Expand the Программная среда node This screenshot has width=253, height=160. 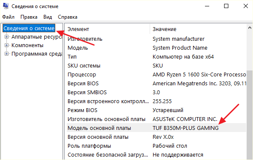6,54
